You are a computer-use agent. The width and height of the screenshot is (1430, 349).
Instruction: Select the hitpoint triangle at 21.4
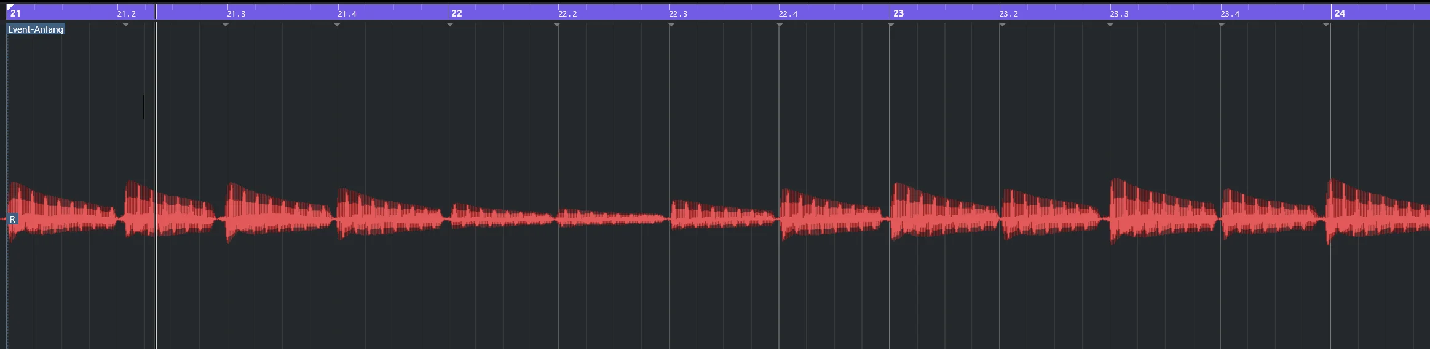(x=337, y=25)
